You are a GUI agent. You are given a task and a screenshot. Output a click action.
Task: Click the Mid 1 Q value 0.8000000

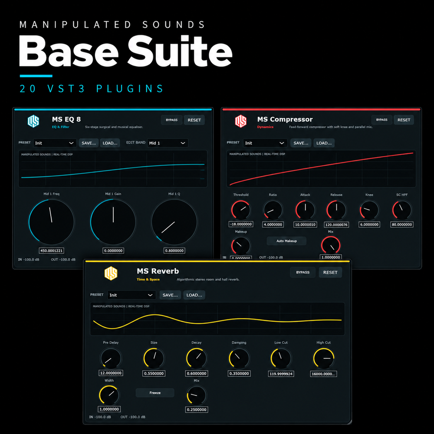click(x=174, y=250)
